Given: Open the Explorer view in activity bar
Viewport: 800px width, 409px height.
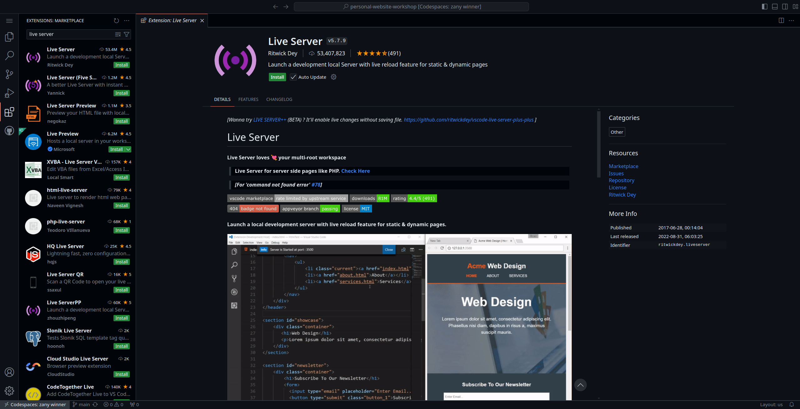Looking at the screenshot, I should pyautogui.click(x=9, y=37).
